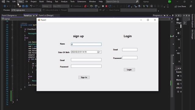Viewport: 195px width, 110px height.
Task: Click the Login Email field
Action: (130, 50)
